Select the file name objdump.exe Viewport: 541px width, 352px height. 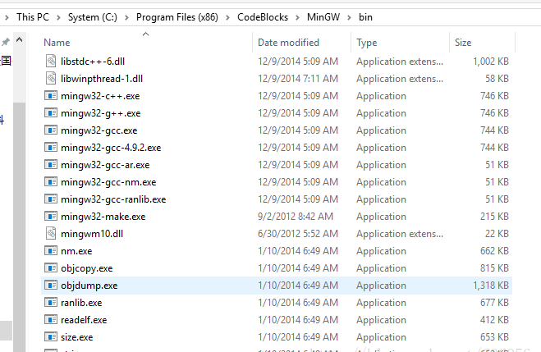pyautogui.click(x=89, y=286)
